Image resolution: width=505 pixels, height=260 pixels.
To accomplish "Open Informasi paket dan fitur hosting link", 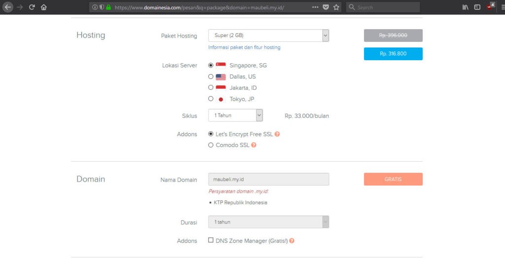I will 244,47.
